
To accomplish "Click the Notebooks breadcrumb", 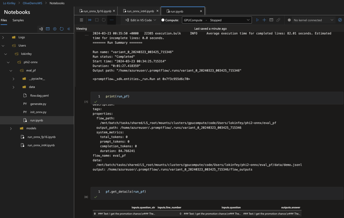I will click(57, 3).
